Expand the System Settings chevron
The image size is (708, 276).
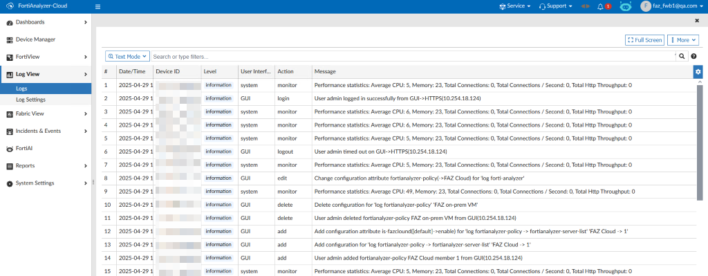(85, 183)
